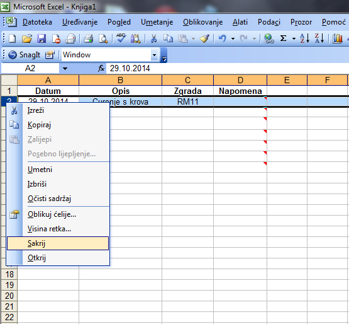Click the Open folder icon
This screenshot has height=324, width=349.
coord(27,38)
